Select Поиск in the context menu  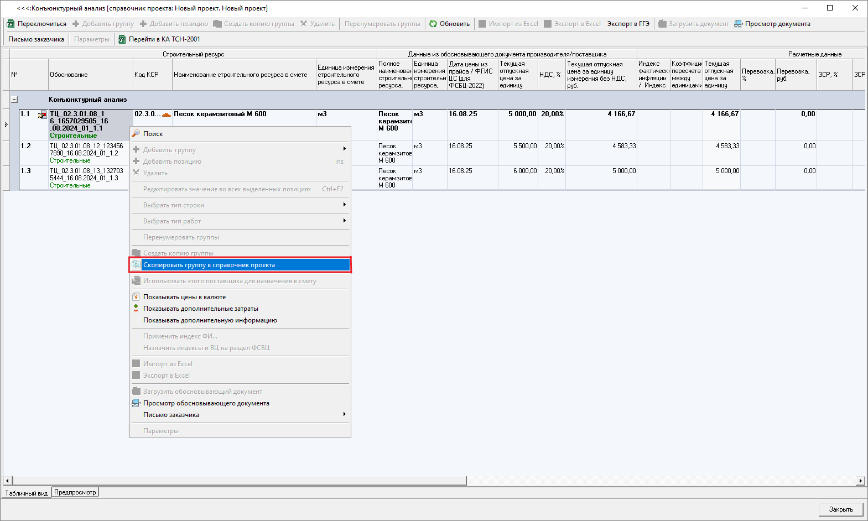240,134
